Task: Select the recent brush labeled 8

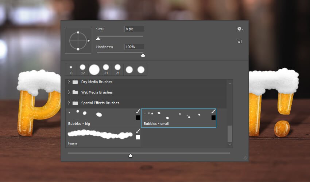Action: (71, 70)
